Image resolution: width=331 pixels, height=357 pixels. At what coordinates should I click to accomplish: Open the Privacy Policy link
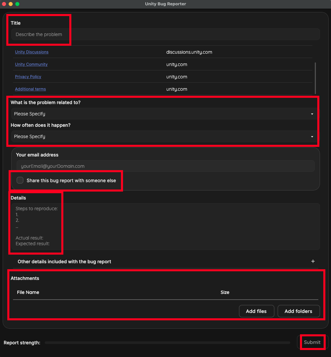coord(28,76)
